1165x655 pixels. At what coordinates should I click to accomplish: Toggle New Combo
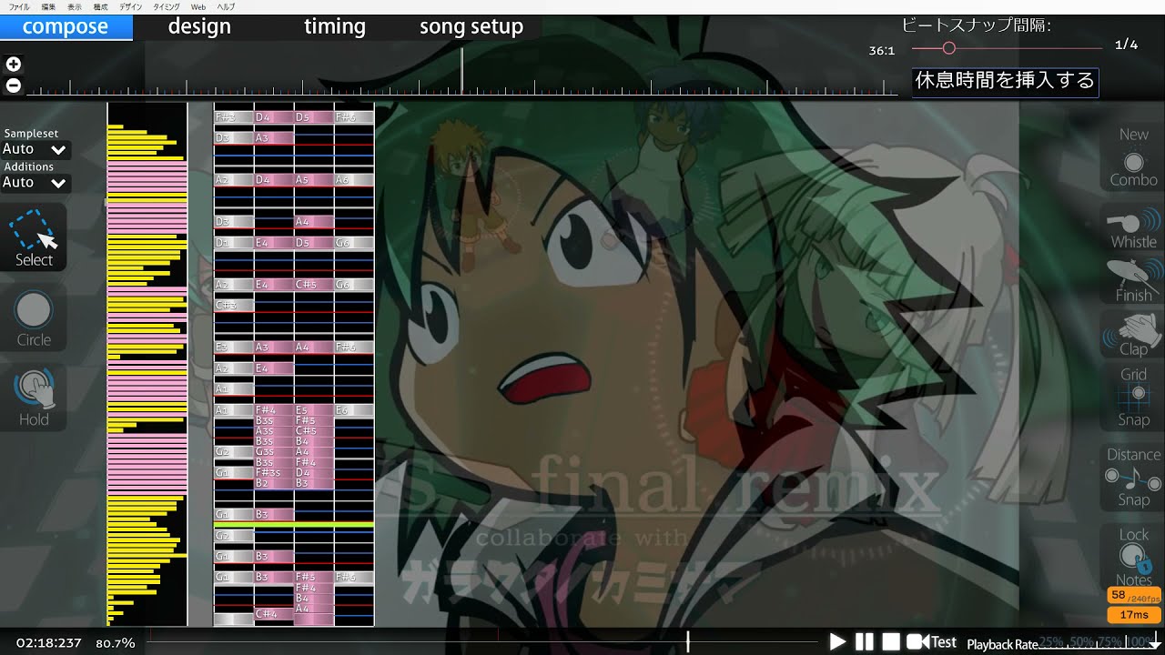[1133, 157]
